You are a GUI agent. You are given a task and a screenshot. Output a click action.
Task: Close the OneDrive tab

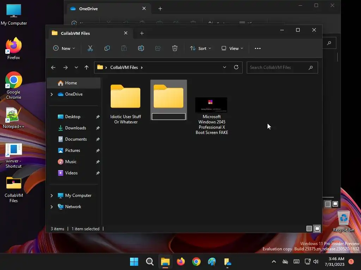click(x=144, y=8)
